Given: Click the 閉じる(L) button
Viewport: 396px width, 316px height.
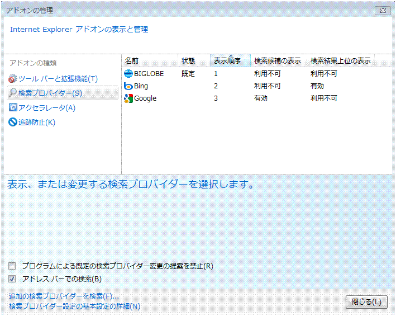Looking at the screenshot, I should pyautogui.click(x=366, y=302).
